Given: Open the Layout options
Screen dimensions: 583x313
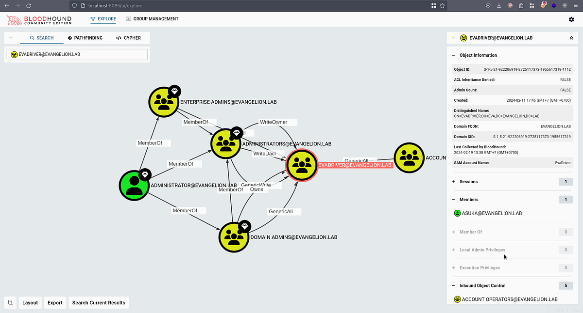Looking at the screenshot, I should [x=30, y=302].
